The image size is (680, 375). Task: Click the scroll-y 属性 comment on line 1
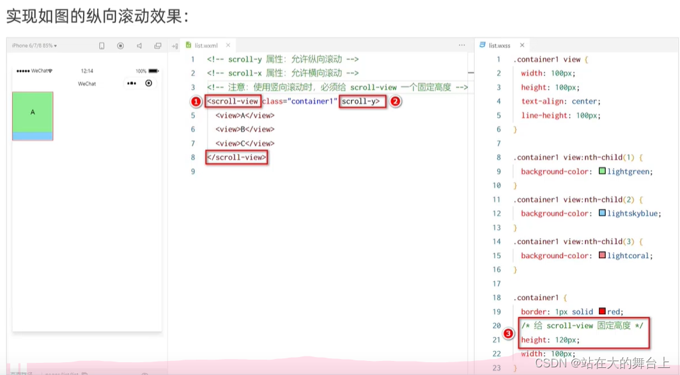point(282,59)
